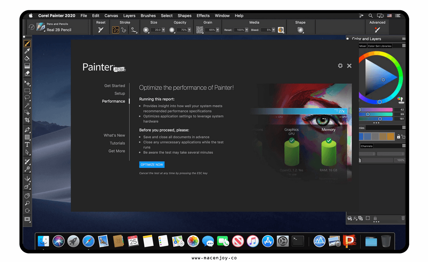Toggle the color harmonies lock icon
428x262 pixels.
398,136
